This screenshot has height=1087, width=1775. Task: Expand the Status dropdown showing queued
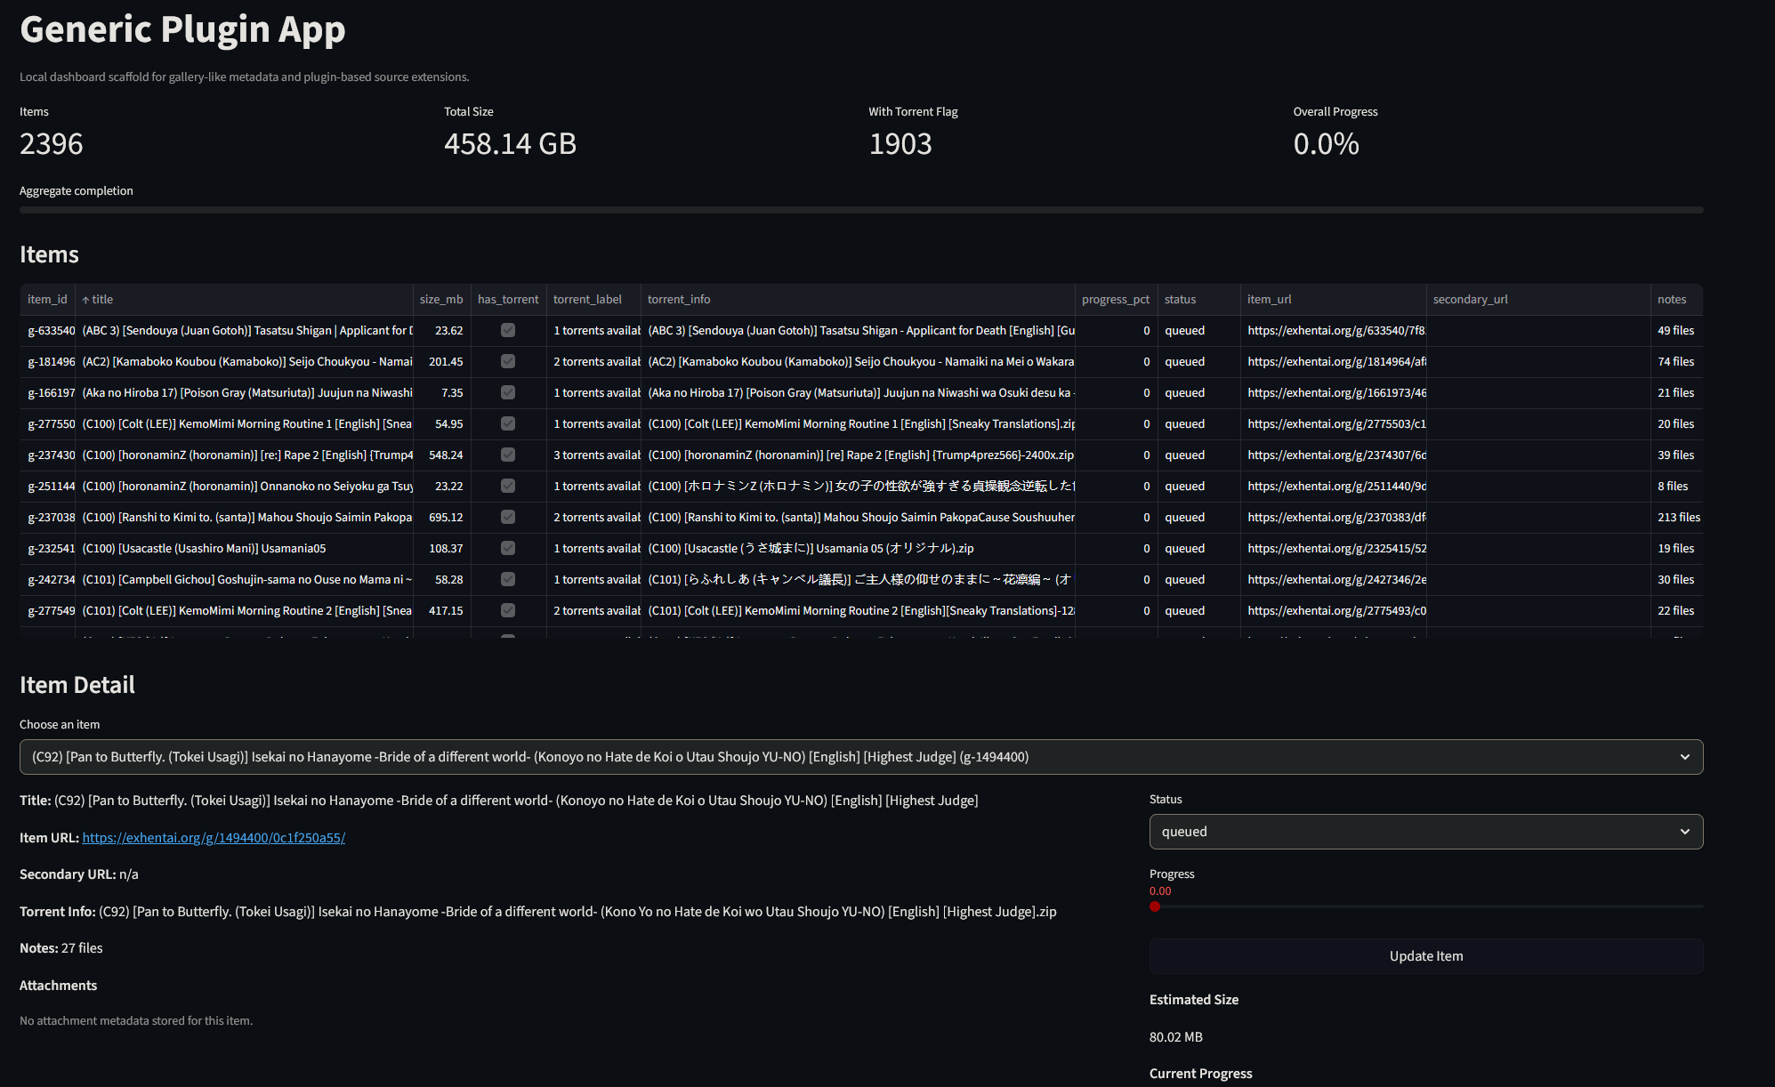[x=1424, y=832]
